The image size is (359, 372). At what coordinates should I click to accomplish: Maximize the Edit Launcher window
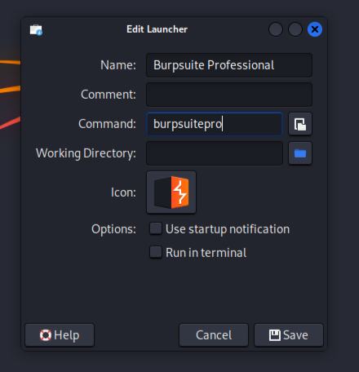295,29
